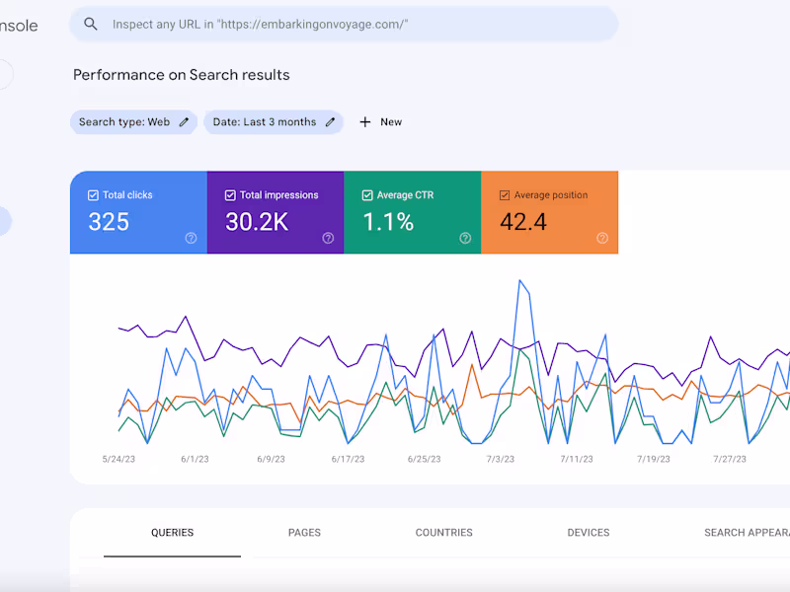This screenshot has height=592, width=790.
Task: Toggle the Total impressions checkbox off
Action: coord(229,194)
